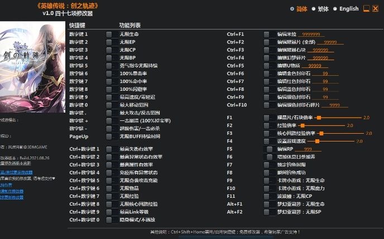Minimize the trainer window with the orange icon
The height and width of the screenshot is (239, 384).
(x=366, y=8)
